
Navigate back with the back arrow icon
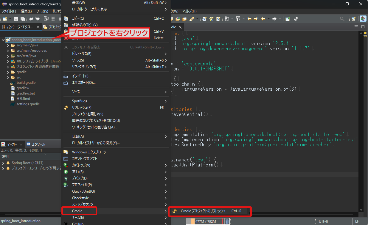click(263, 19)
